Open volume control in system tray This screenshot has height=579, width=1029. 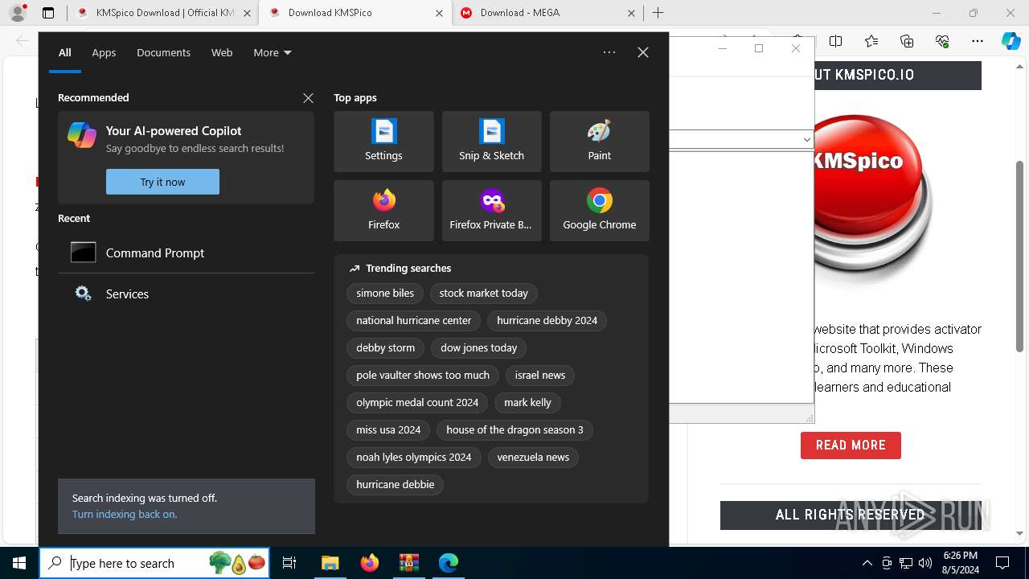(925, 563)
